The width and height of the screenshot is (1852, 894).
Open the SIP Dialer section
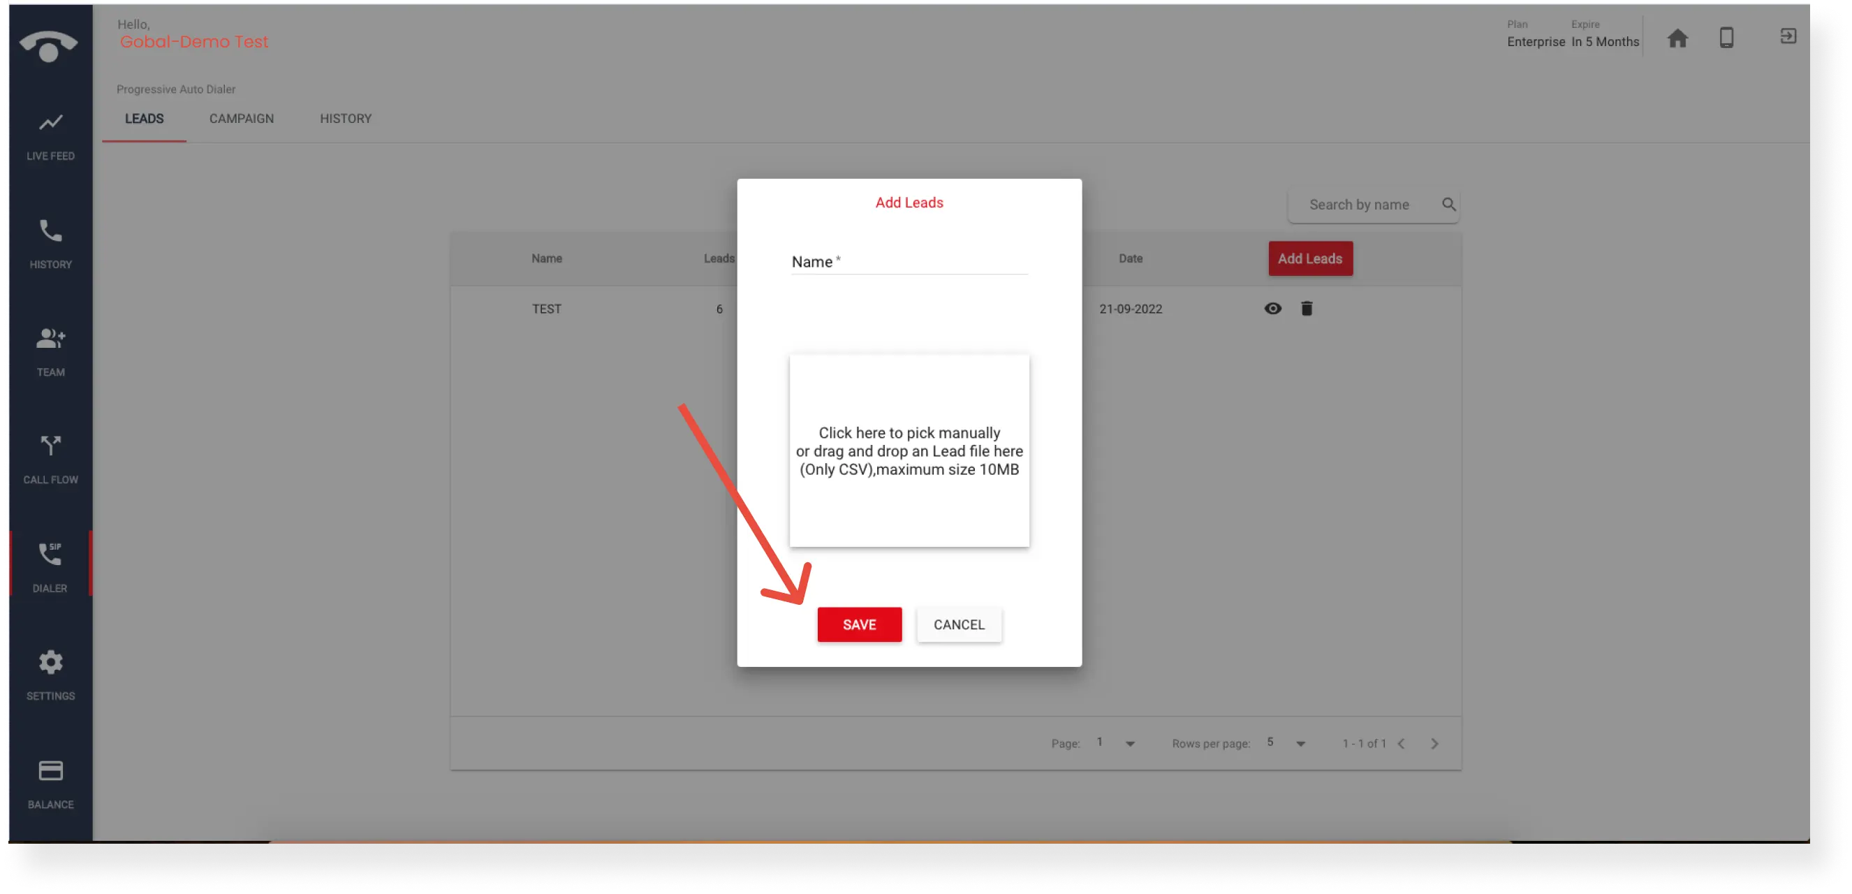tap(50, 564)
